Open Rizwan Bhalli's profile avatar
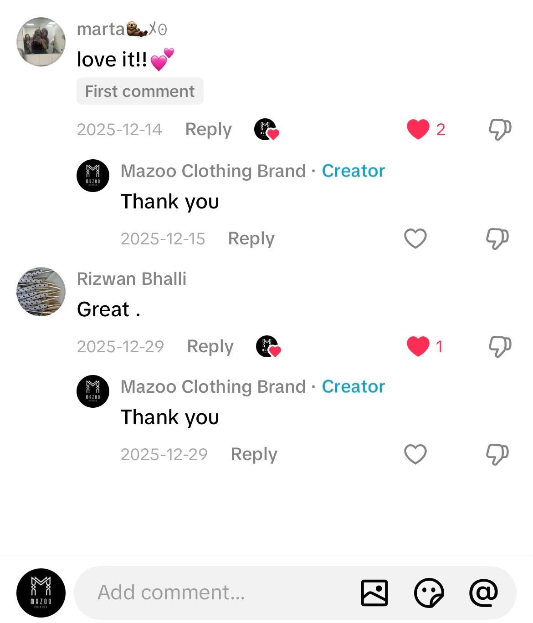533x623 pixels. (x=41, y=292)
